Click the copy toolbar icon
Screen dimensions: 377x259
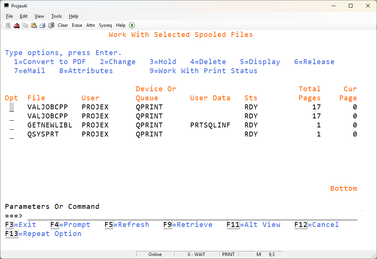pos(25,25)
